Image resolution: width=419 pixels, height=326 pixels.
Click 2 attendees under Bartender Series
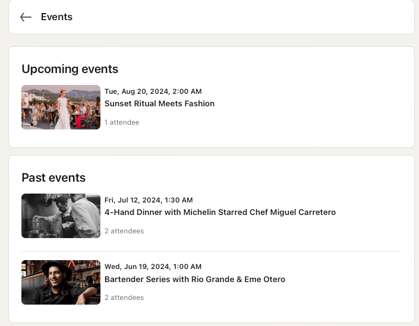(124, 297)
